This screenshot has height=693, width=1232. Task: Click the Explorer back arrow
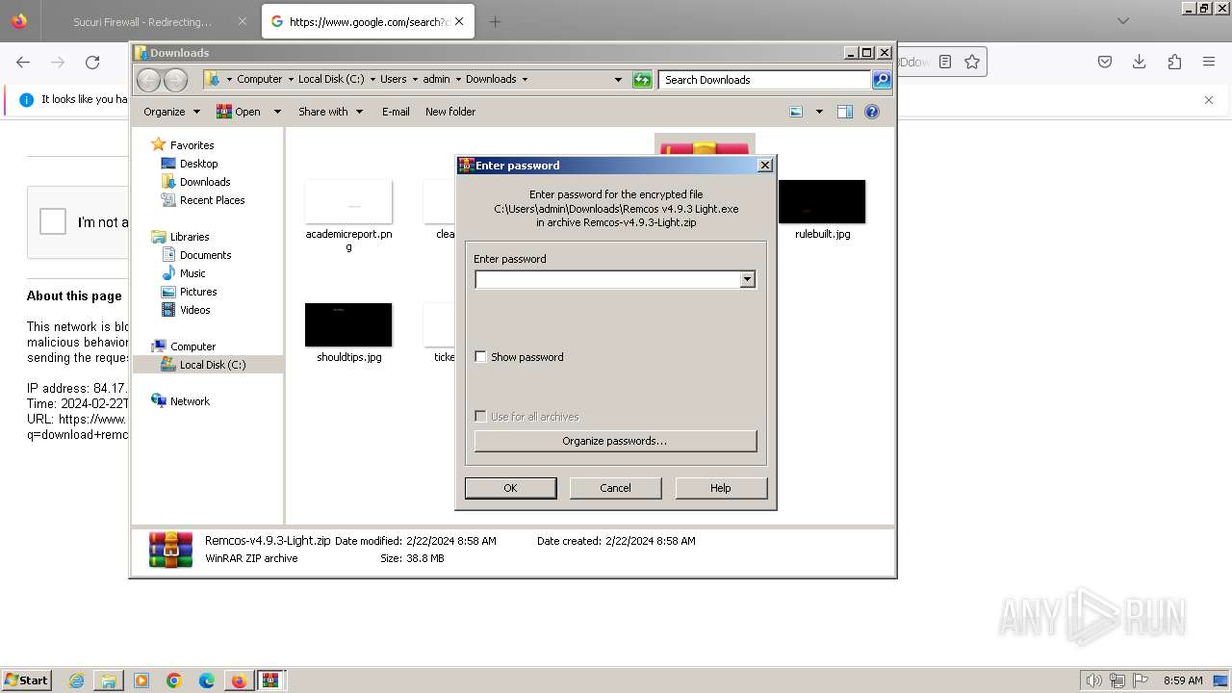coord(149,80)
